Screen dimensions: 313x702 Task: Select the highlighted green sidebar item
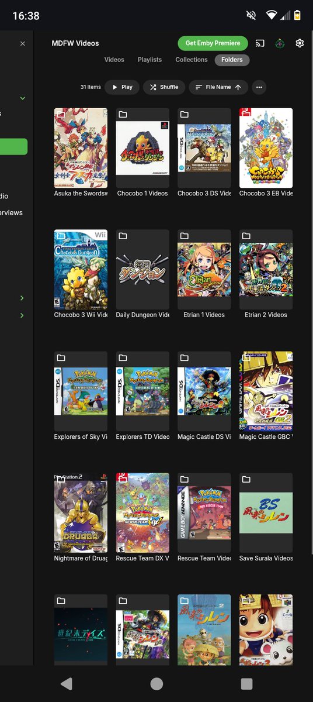(x=13, y=146)
